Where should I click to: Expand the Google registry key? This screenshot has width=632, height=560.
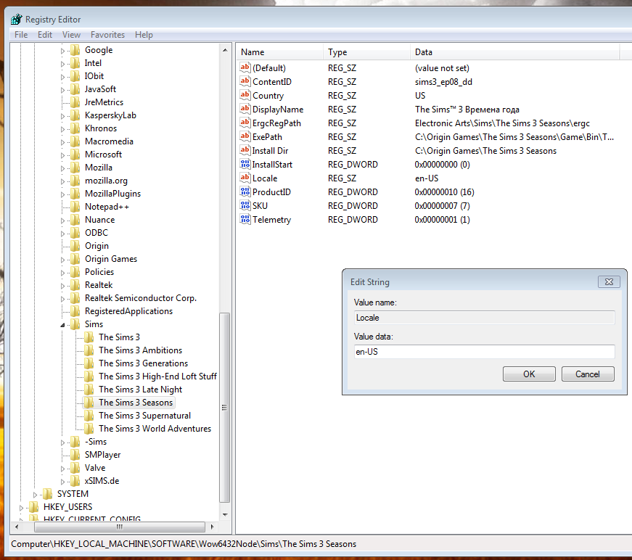[62, 51]
